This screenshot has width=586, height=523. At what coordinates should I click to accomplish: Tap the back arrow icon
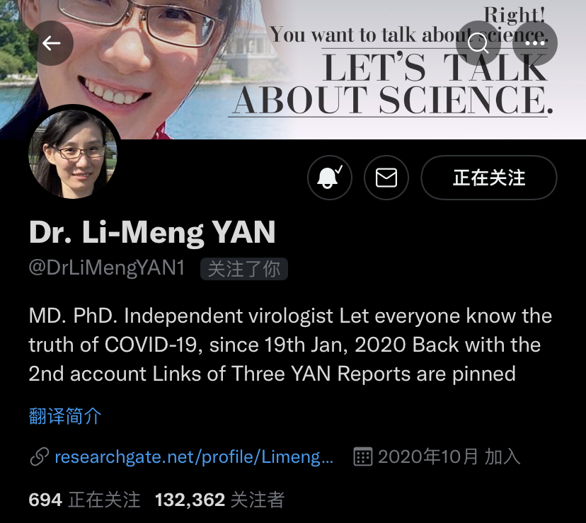51,43
